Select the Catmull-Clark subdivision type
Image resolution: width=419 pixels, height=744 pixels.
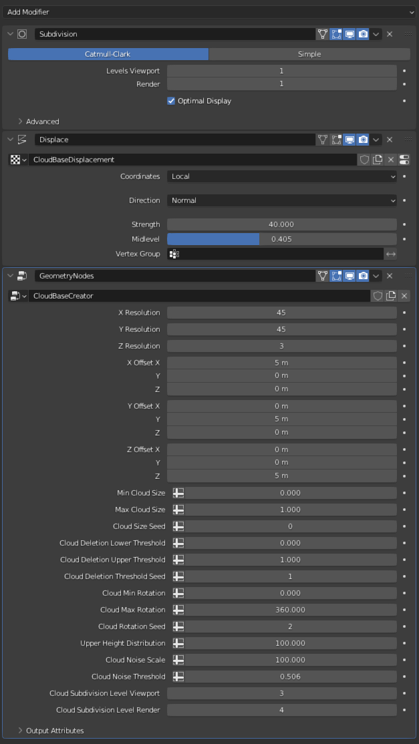[108, 54]
